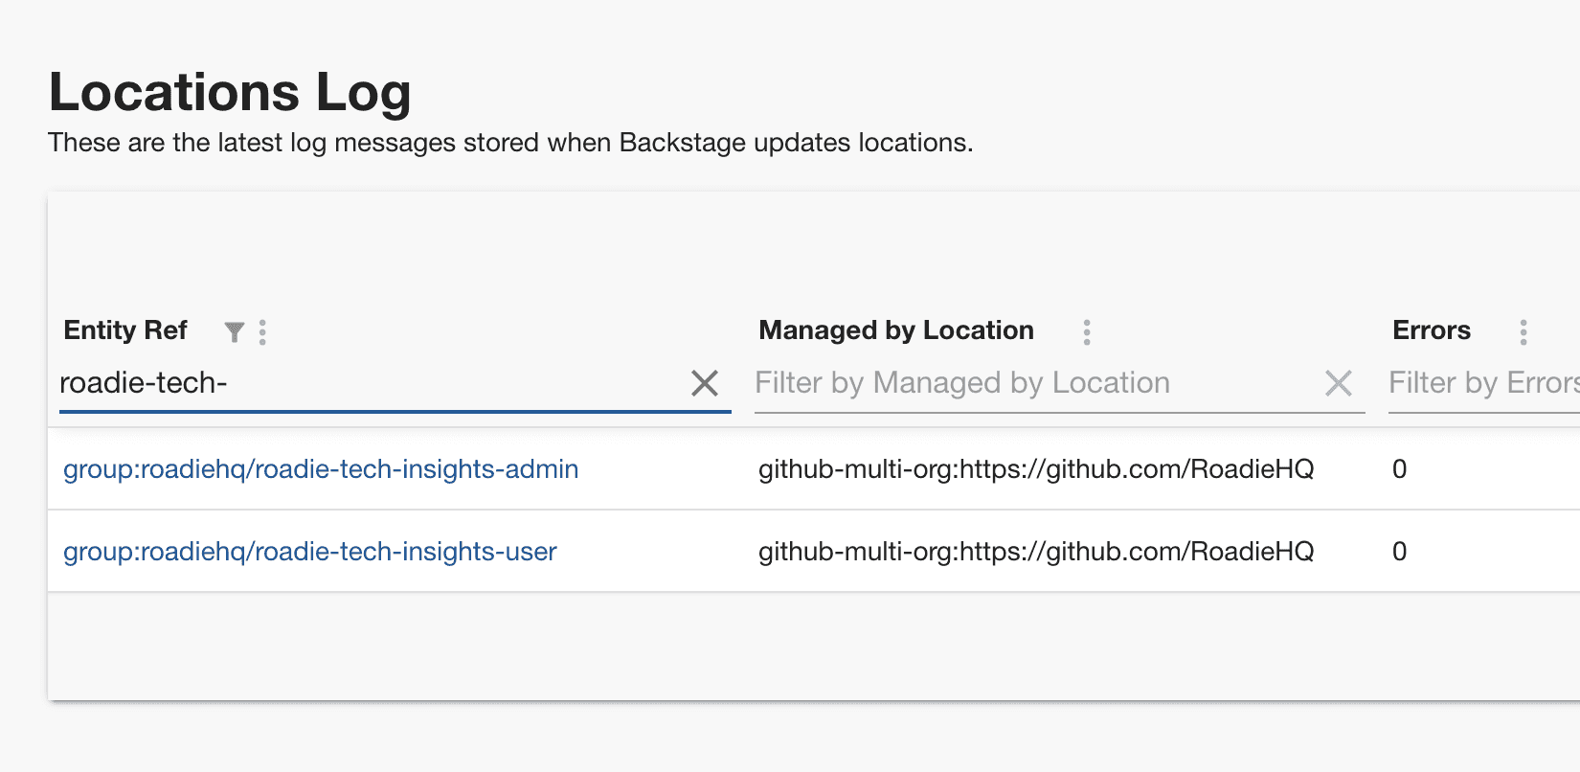
Task: Clear the Managed by Location filter field
Action: (1339, 383)
